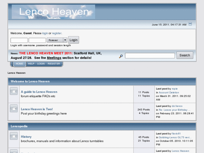Open Goldring-Lenco GL75 revi... topic
The width and height of the screenshot is (204, 153).
(175, 137)
